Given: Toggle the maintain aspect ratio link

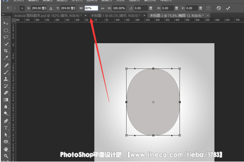Looking at the screenshot, I should [102, 8].
